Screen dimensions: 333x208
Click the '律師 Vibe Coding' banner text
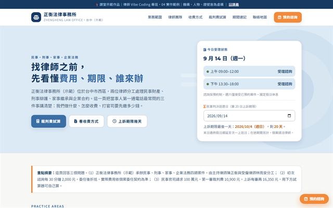tap(137, 5)
